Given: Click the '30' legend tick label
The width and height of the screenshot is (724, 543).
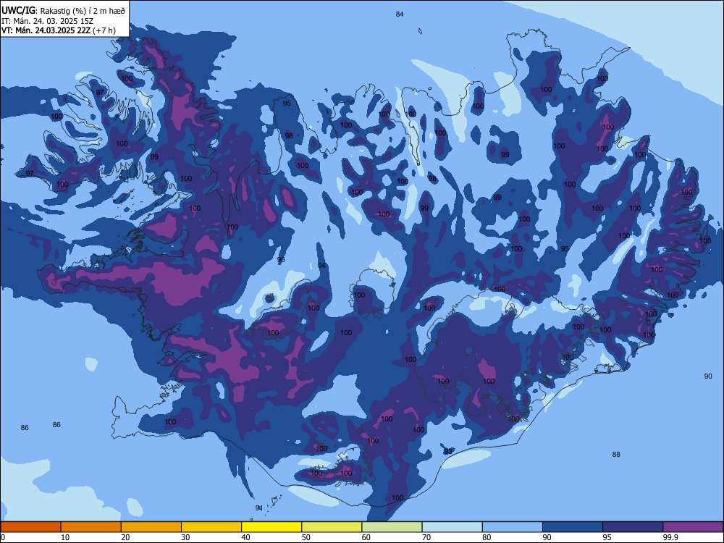Looking at the screenshot, I should 185,537.
